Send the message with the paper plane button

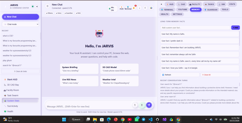click(149, 105)
